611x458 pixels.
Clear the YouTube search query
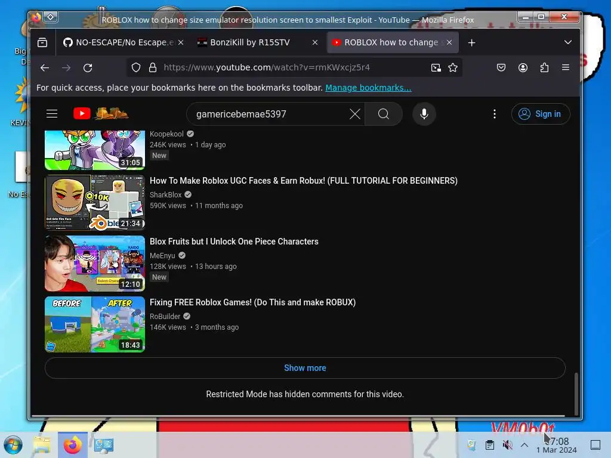pos(354,114)
